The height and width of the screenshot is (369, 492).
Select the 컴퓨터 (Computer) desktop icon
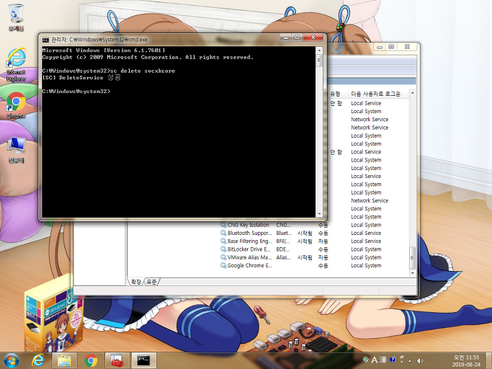pyautogui.click(x=16, y=150)
